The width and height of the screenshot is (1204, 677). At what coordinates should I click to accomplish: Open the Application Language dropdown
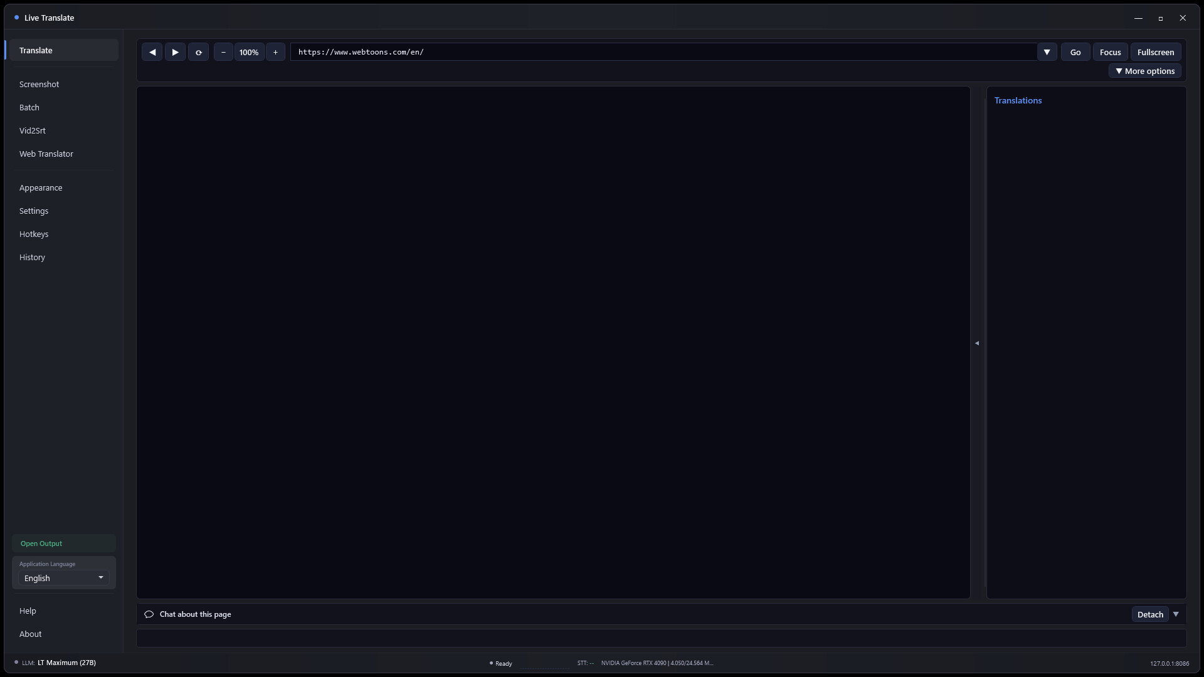click(x=64, y=578)
